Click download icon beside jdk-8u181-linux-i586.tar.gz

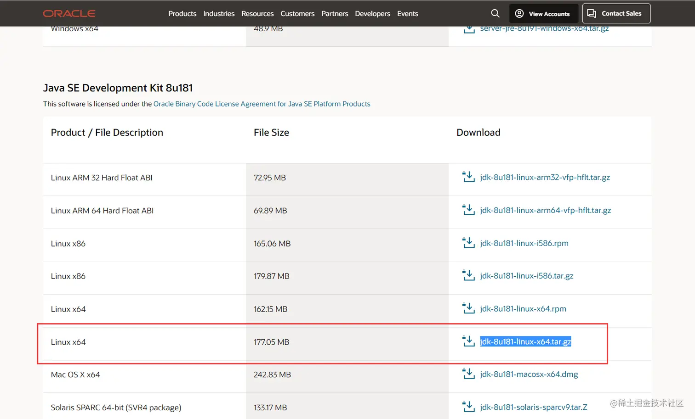click(468, 276)
